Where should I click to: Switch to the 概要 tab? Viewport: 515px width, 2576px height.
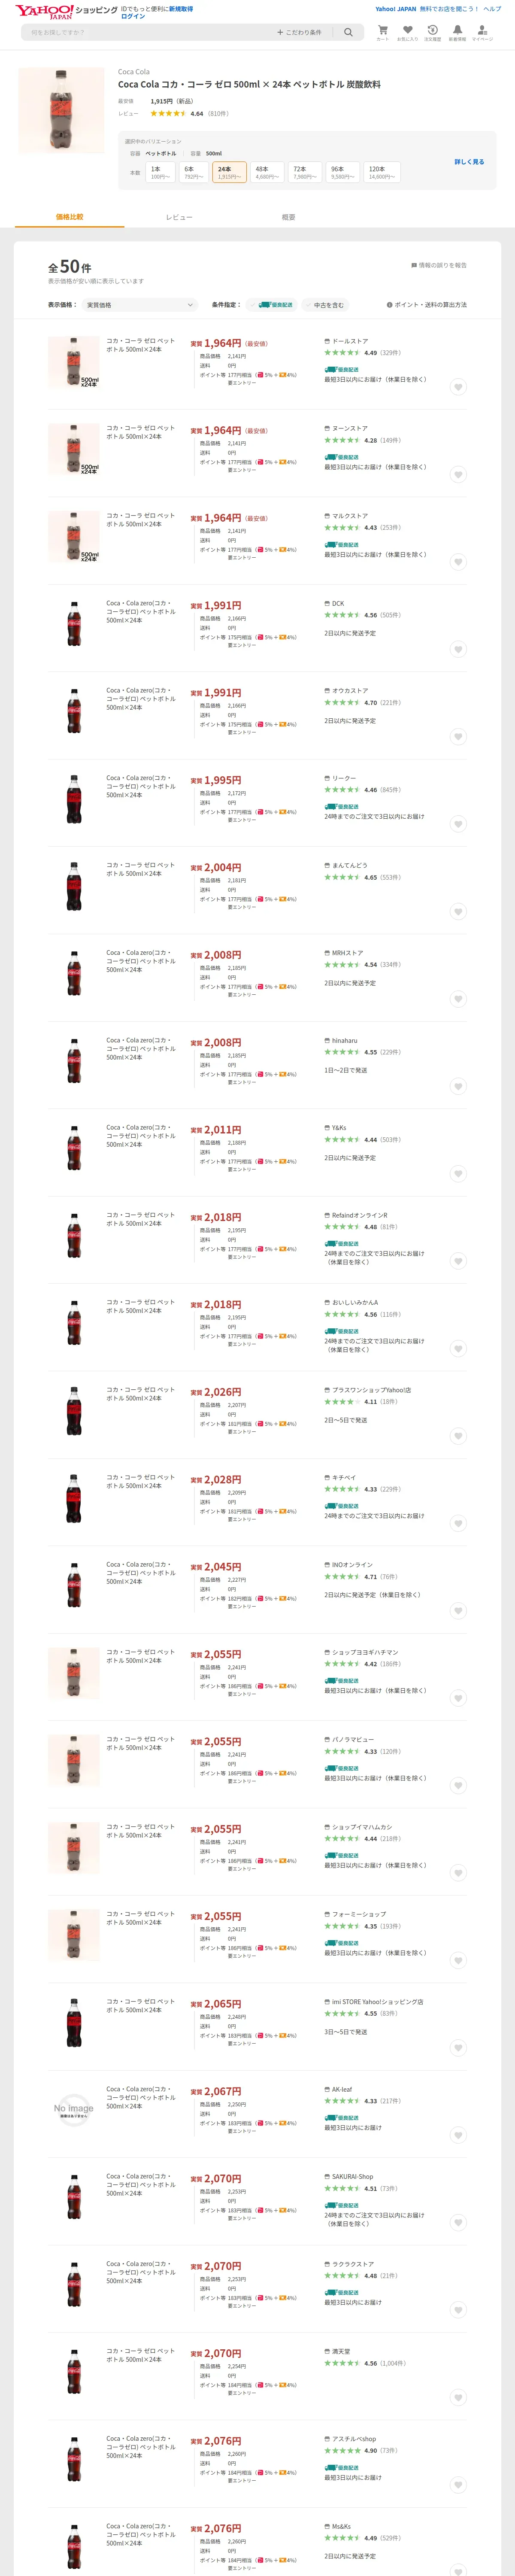[x=288, y=217]
